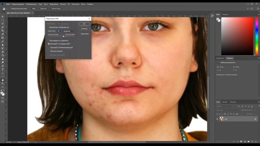
Task: Create a new layer via Layers panel icon
Action: [x=252, y=142]
